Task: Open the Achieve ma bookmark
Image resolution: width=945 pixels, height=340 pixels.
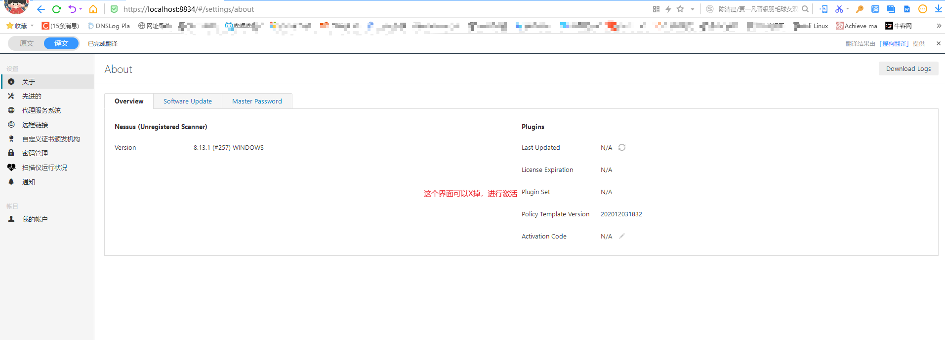Action: (857, 26)
